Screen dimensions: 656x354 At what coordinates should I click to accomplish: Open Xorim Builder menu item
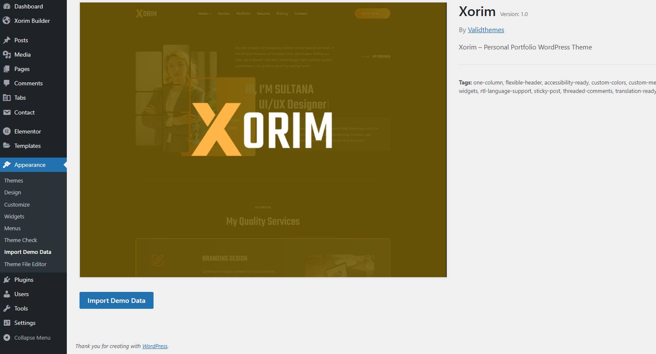pyautogui.click(x=33, y=21)
